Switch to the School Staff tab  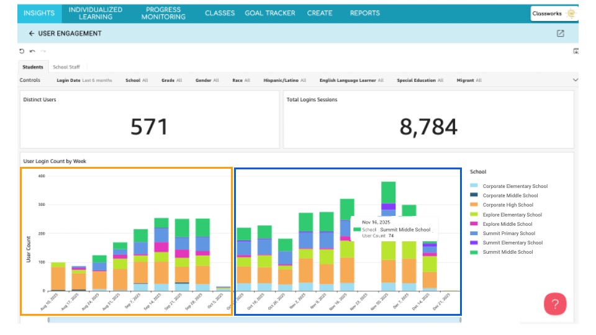(x=65, y=67)
